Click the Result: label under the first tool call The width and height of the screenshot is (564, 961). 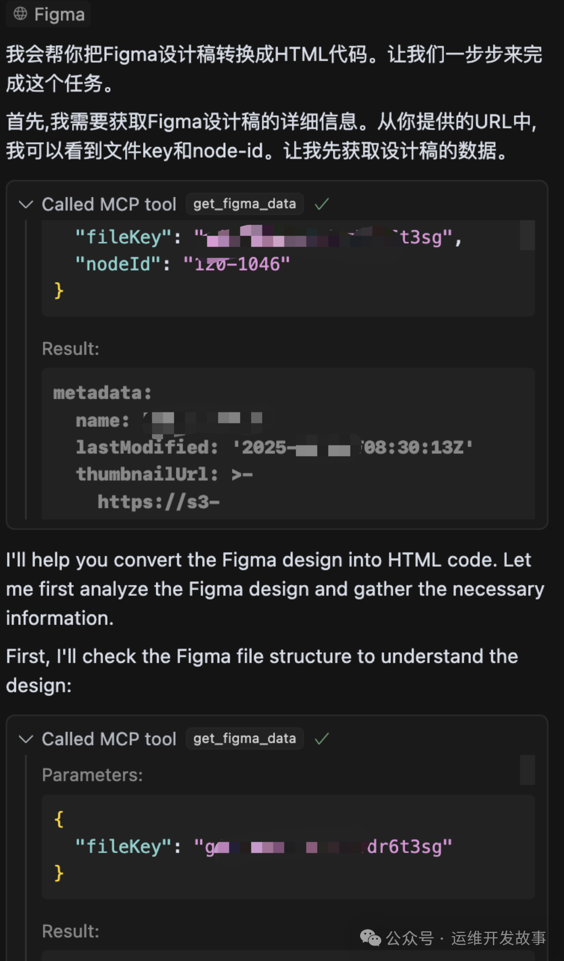(x=70, y=348)
